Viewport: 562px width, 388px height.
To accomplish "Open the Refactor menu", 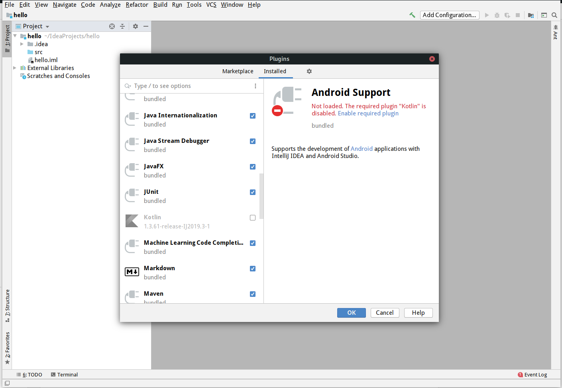I will coord(137,5).
